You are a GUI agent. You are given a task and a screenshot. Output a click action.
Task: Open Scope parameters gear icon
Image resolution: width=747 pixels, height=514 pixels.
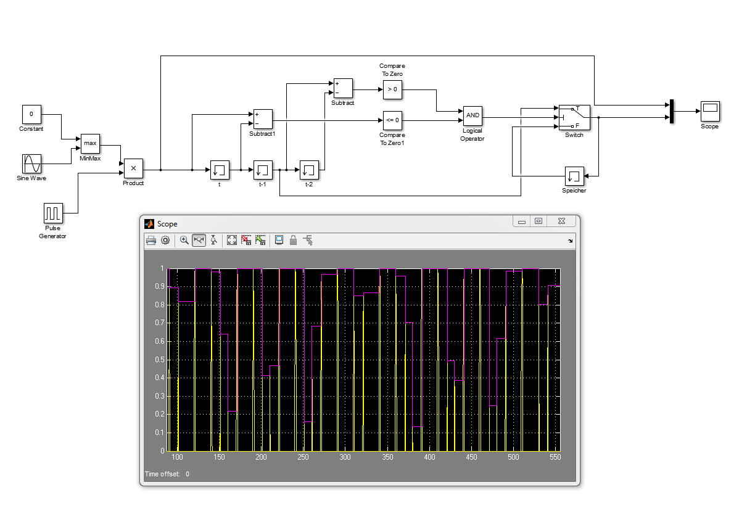[x=165, y=241]
